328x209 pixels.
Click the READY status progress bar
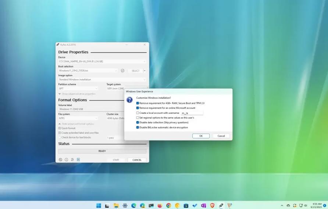(102, 151)
